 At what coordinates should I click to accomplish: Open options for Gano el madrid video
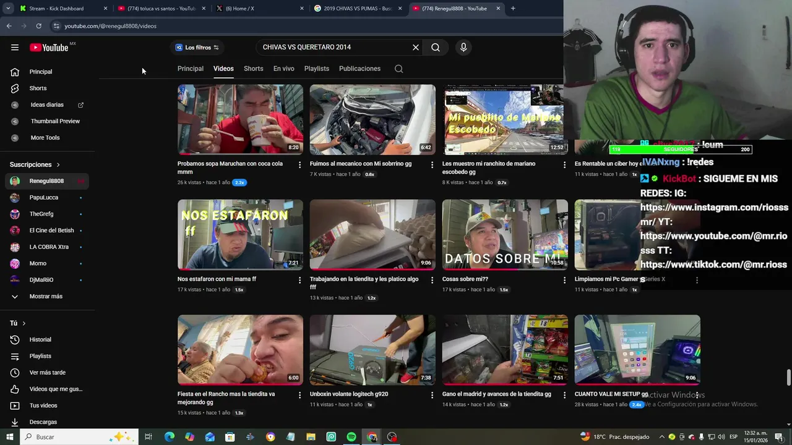pos(564,395)
